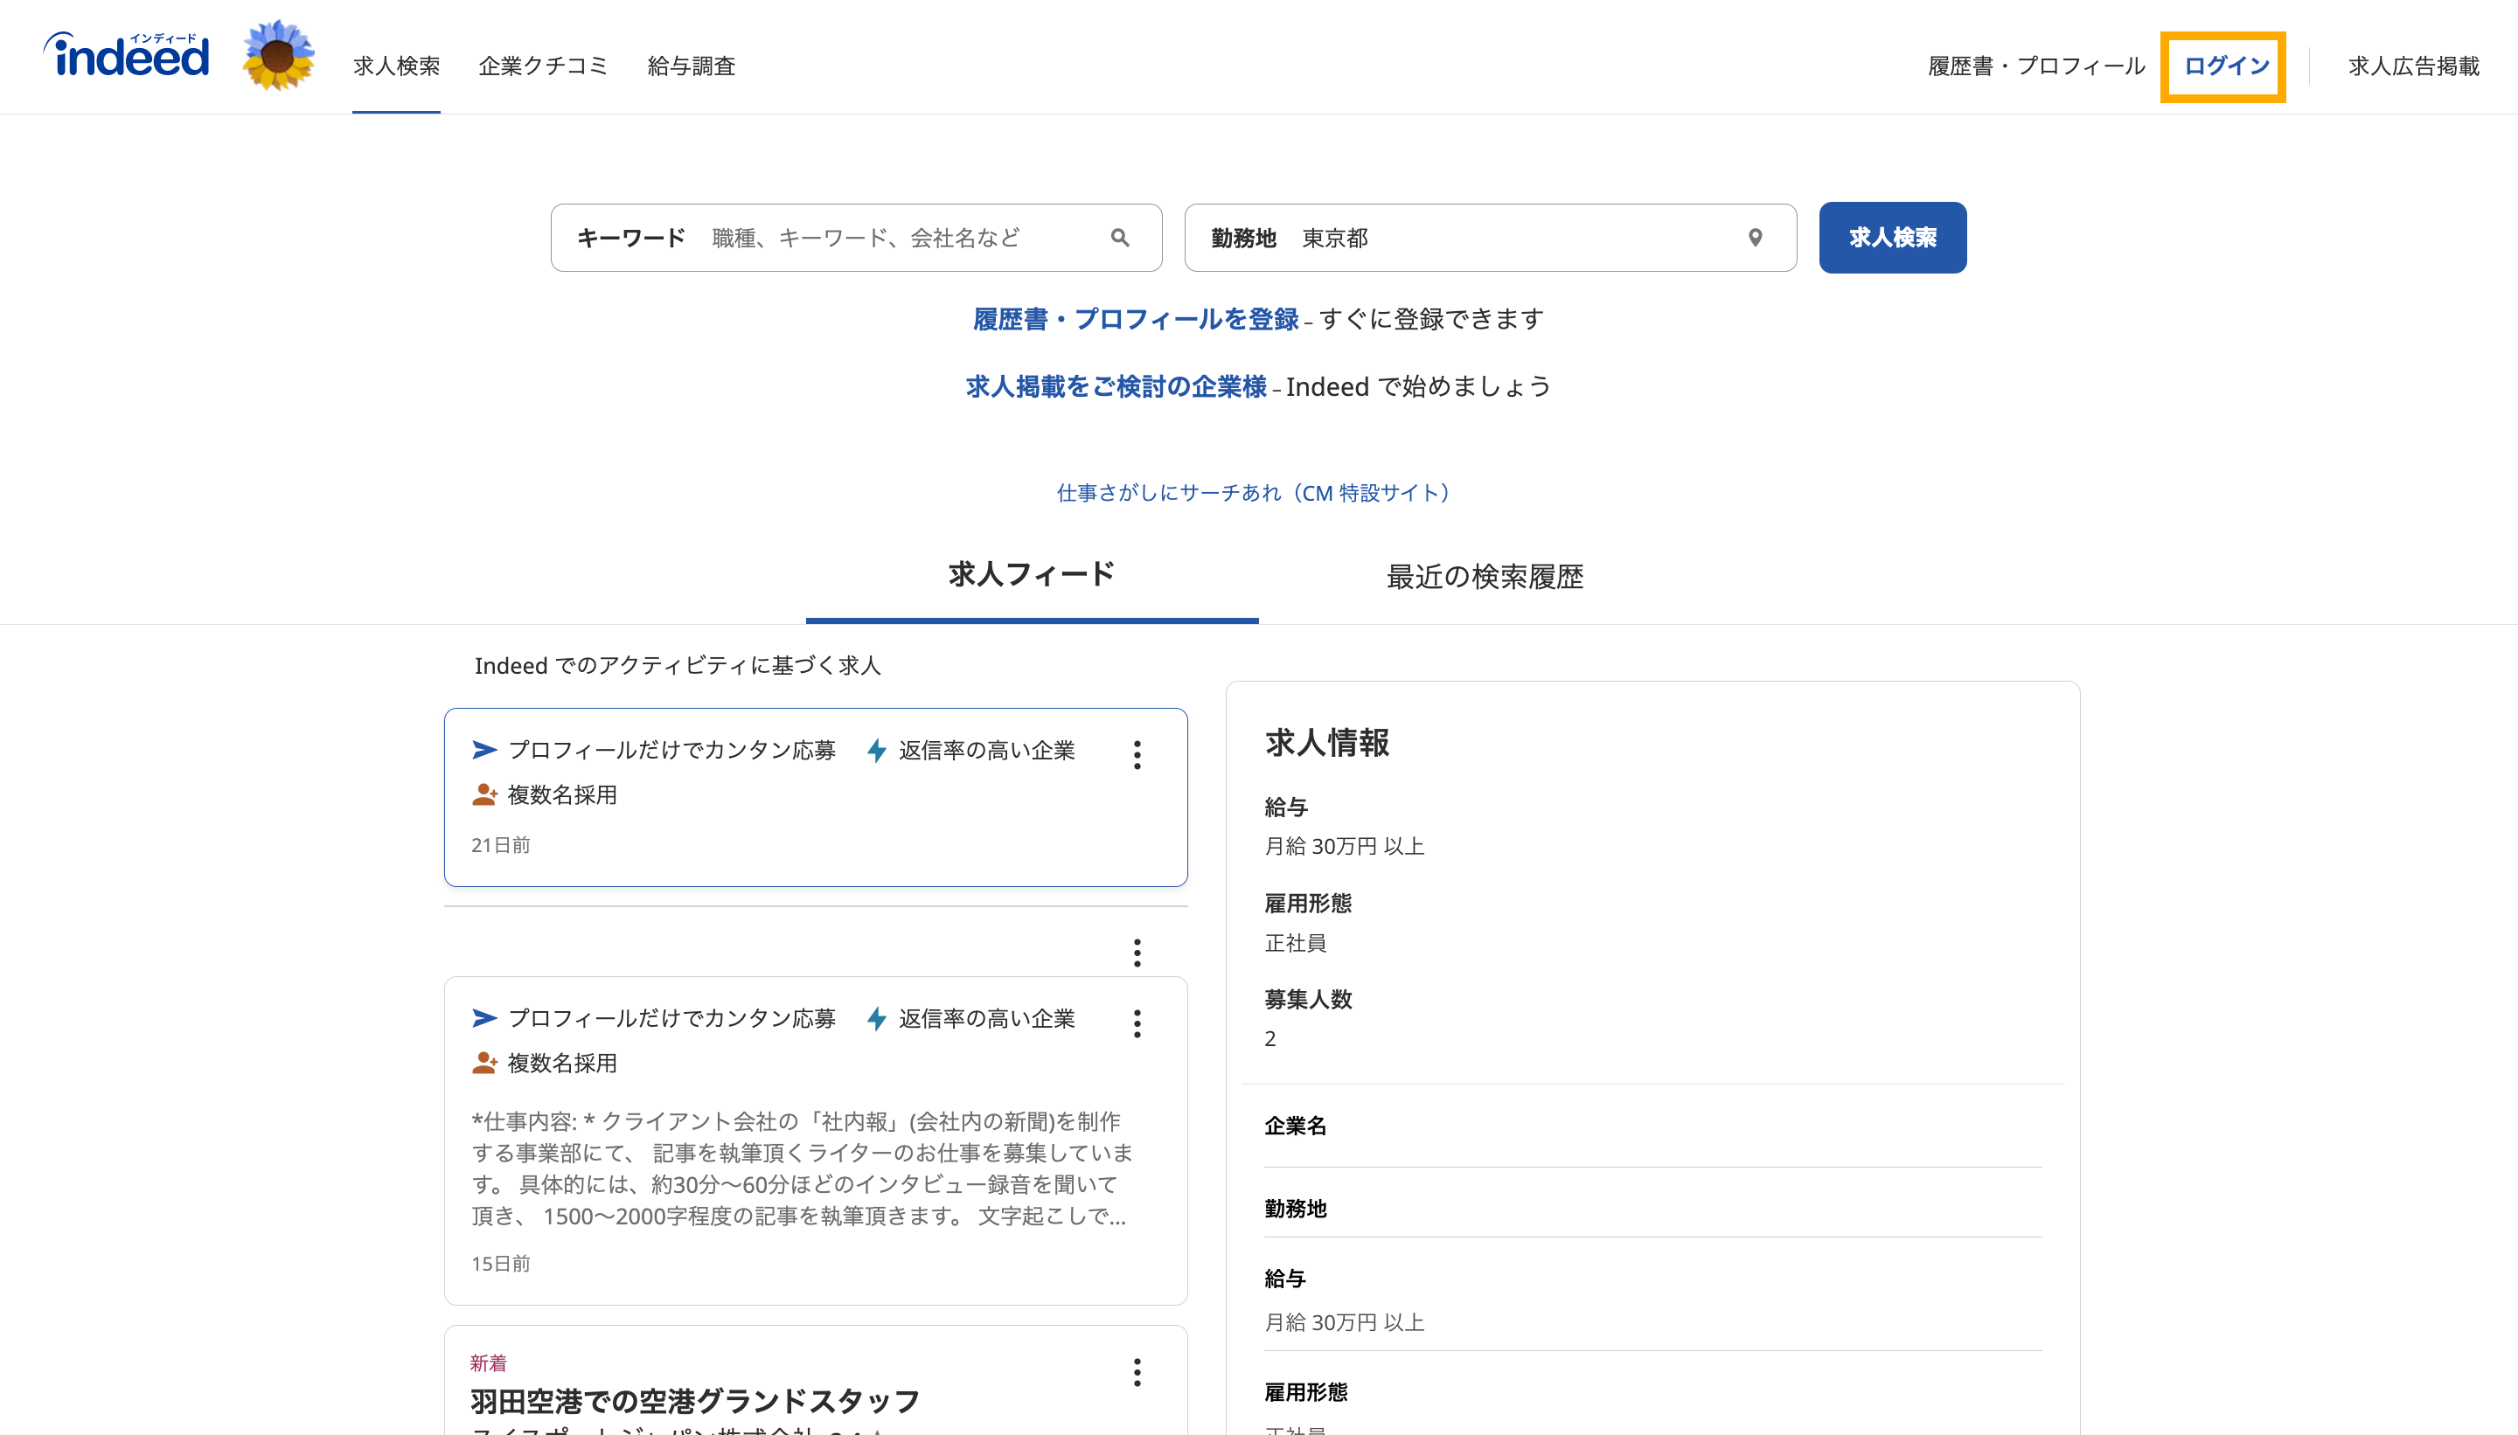
Task: Open three-dot menu below first job card
Action: (1137, 952)
